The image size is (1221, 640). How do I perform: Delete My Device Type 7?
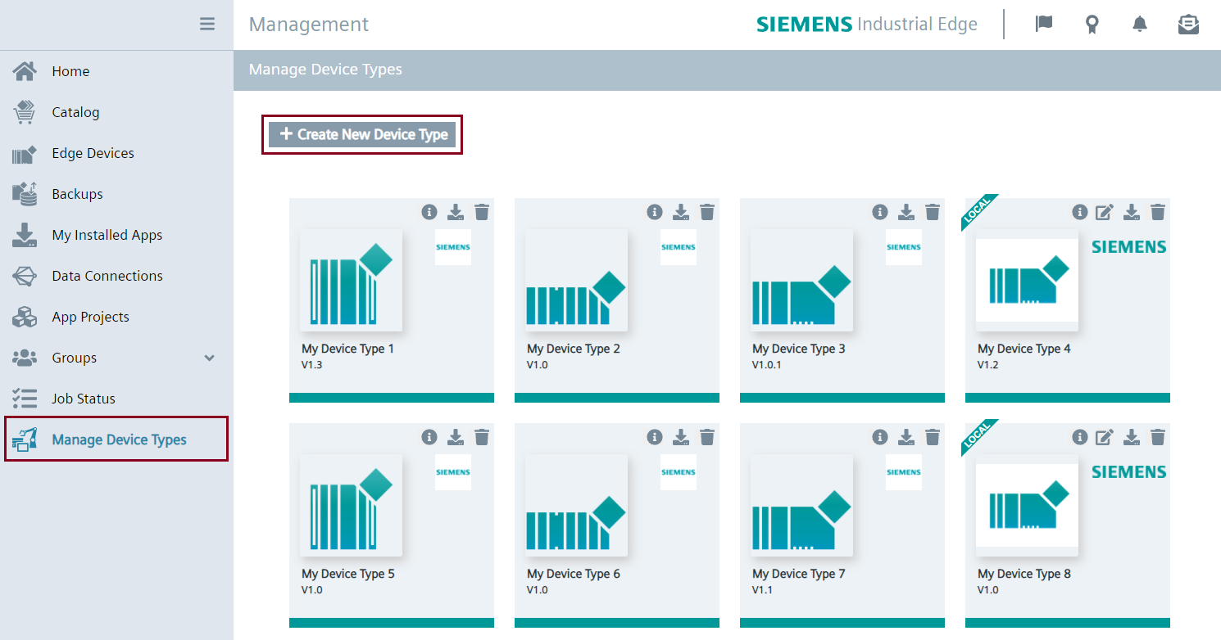tap(933, 437)
